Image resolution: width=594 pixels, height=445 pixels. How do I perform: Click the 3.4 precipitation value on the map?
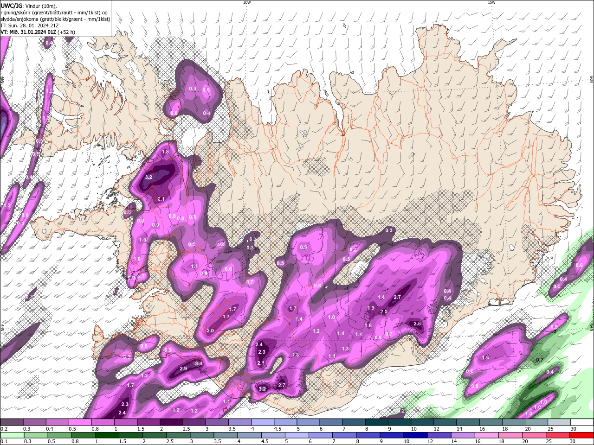point(198,363)
